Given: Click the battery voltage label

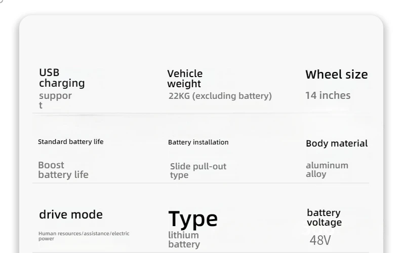Looking at the screenshot, I should tap(324, 218).
